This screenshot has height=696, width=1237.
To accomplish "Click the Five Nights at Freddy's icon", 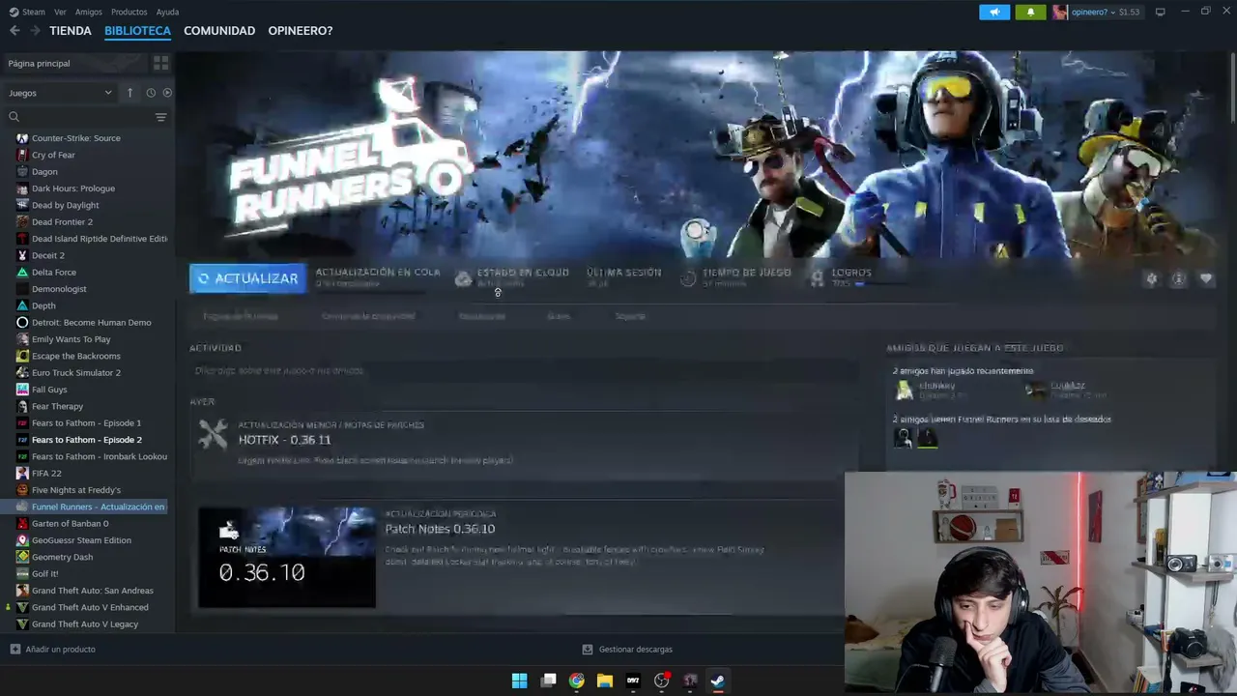I will pyautogui.click(x=22, y=490).
